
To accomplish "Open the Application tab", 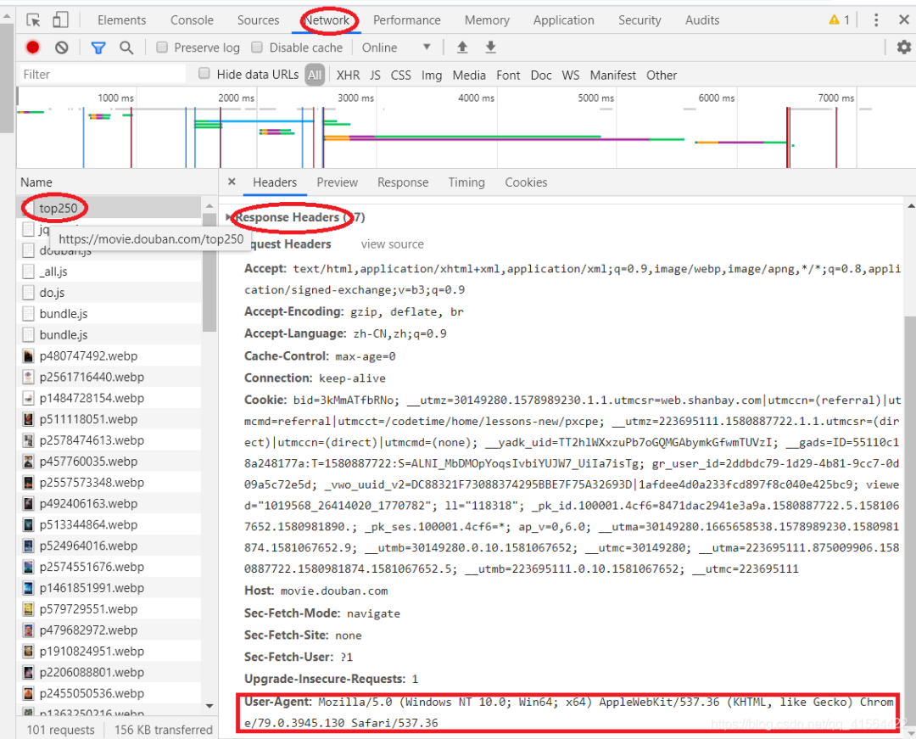I will 564,20.
